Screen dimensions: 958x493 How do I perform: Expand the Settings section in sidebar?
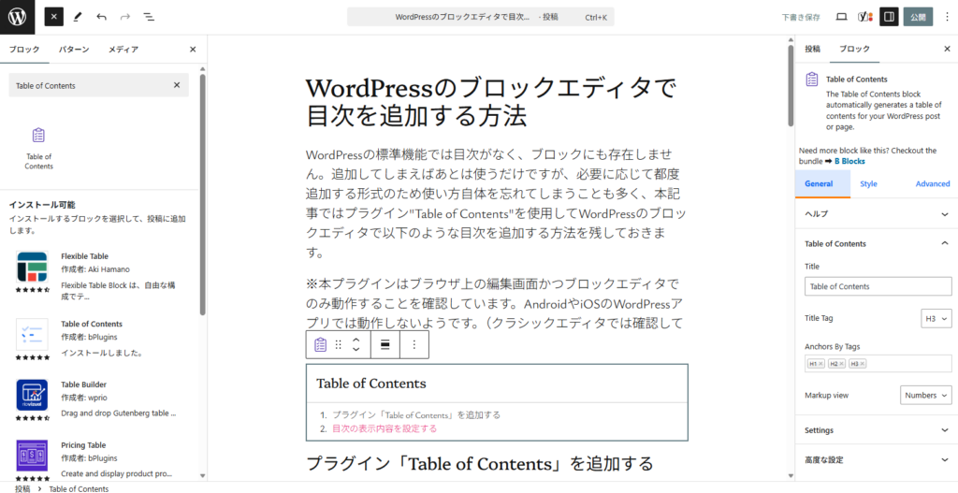(x=876, y=430)
